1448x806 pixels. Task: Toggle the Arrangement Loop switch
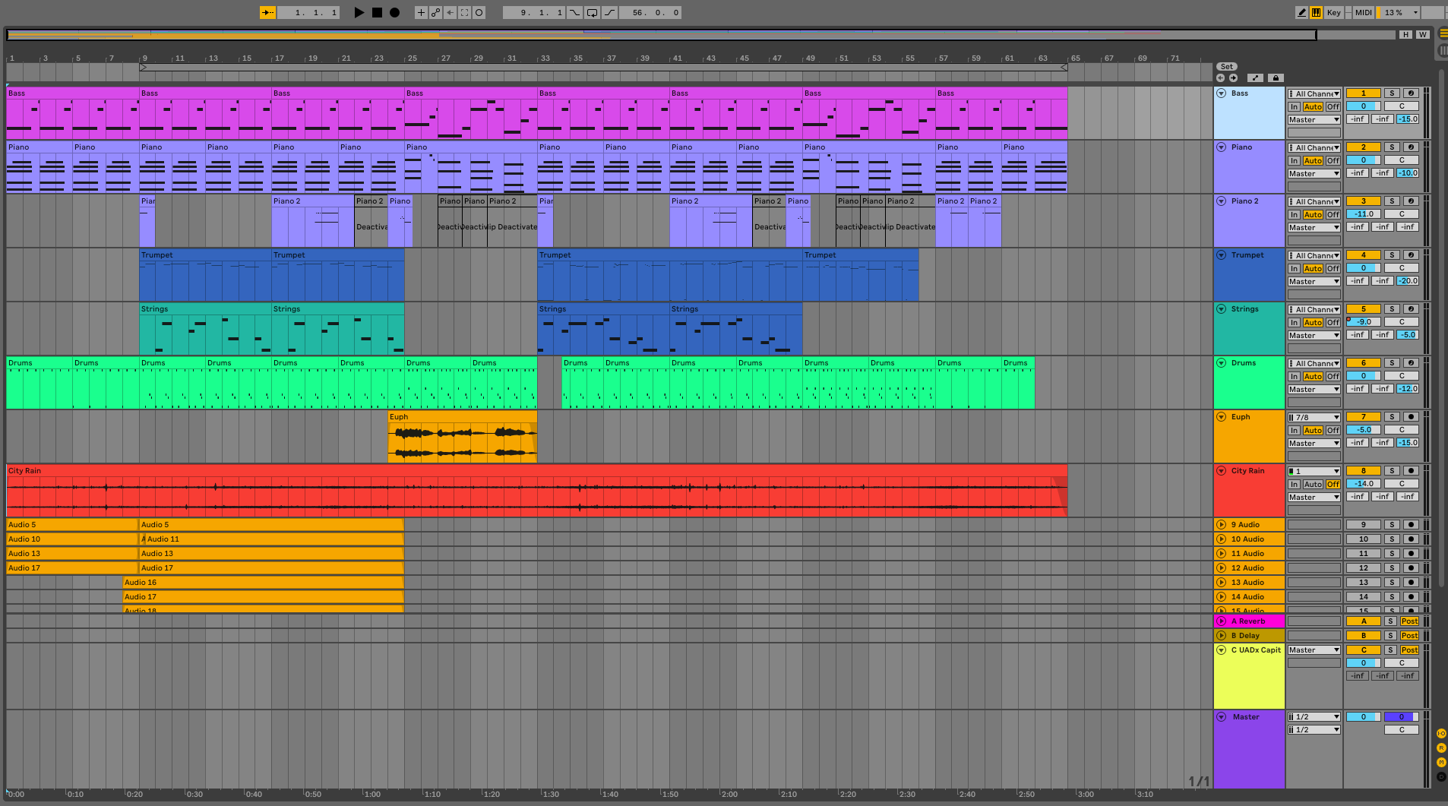click(592, 12)
